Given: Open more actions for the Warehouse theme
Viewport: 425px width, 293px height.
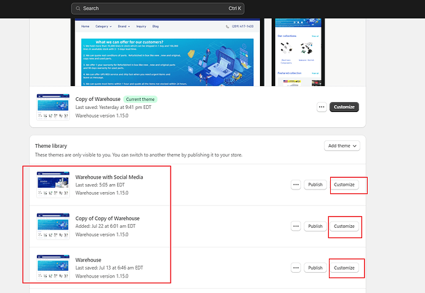Looking at the screenshot, I should tap(296, 268).
